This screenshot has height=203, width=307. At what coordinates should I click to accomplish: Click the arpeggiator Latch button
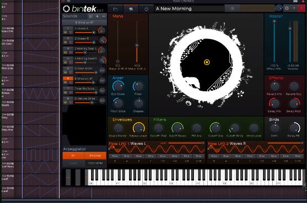coord(73,163)
